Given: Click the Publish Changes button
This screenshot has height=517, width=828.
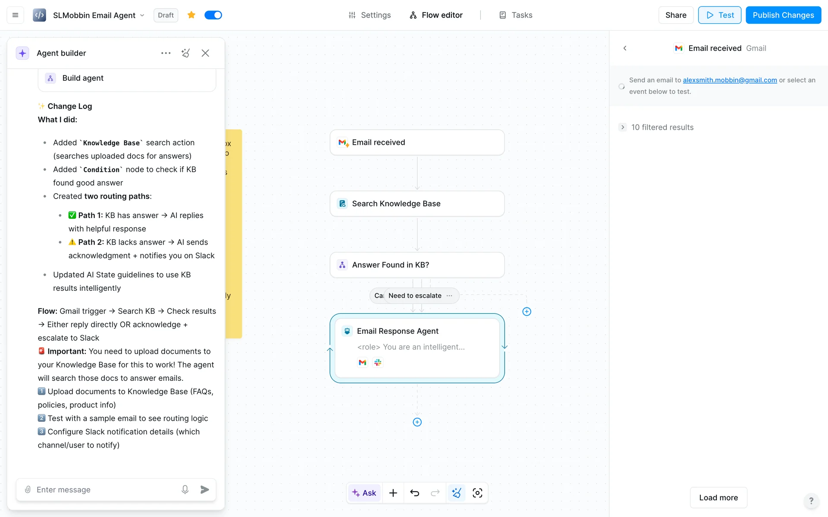Looking at the screenshot, I should pos(783,15).
